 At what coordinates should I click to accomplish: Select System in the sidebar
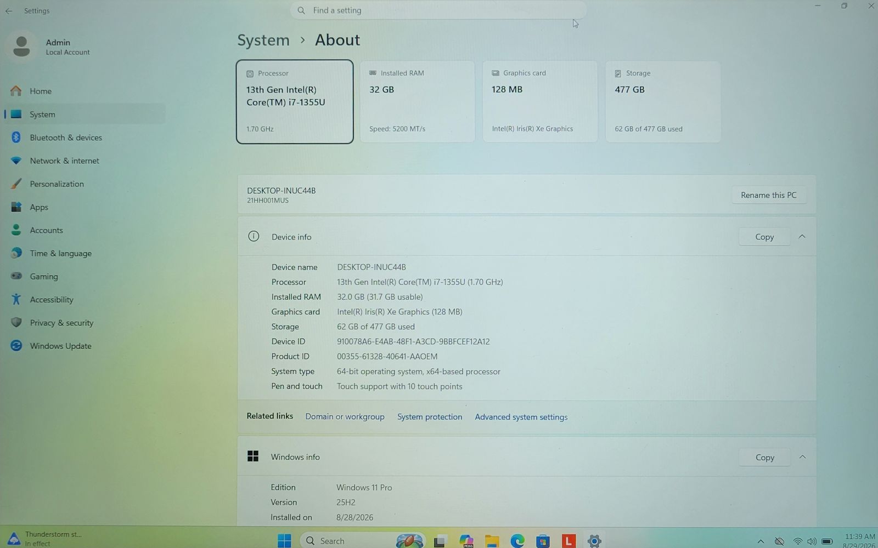pos(85,114)
